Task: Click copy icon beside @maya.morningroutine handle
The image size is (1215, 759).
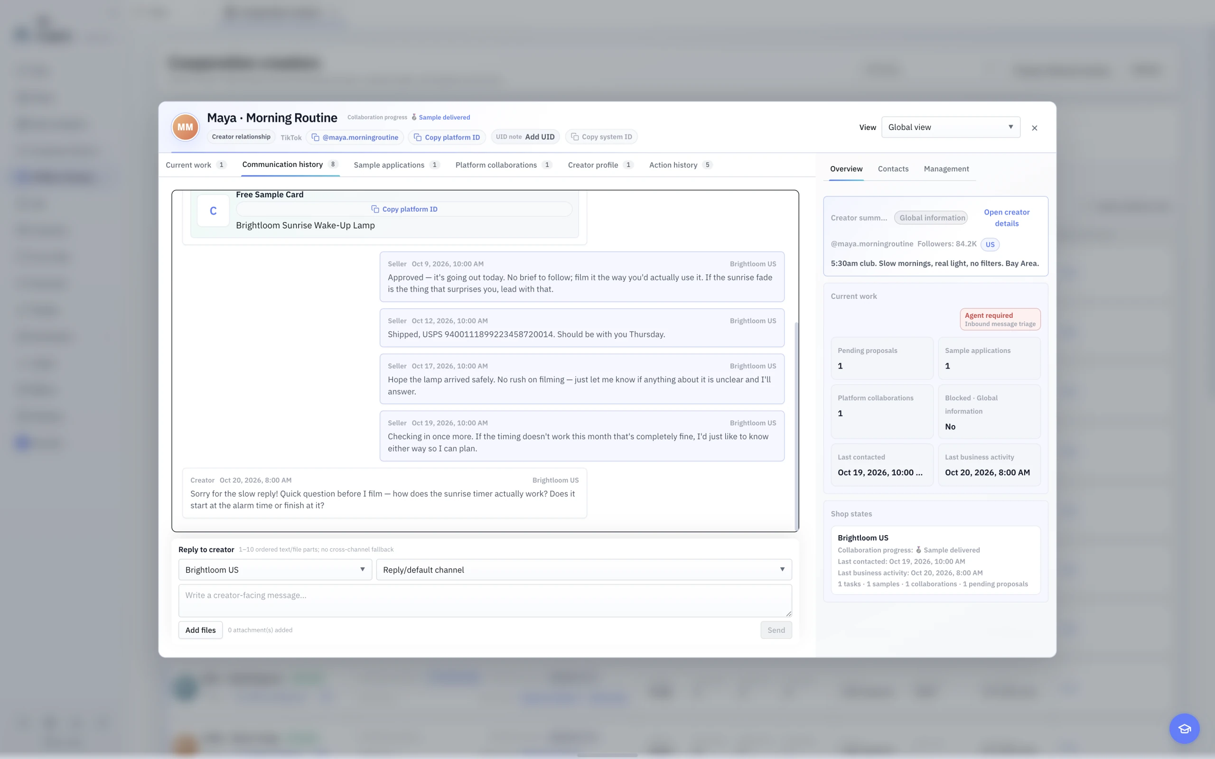Action: point(315,137)
